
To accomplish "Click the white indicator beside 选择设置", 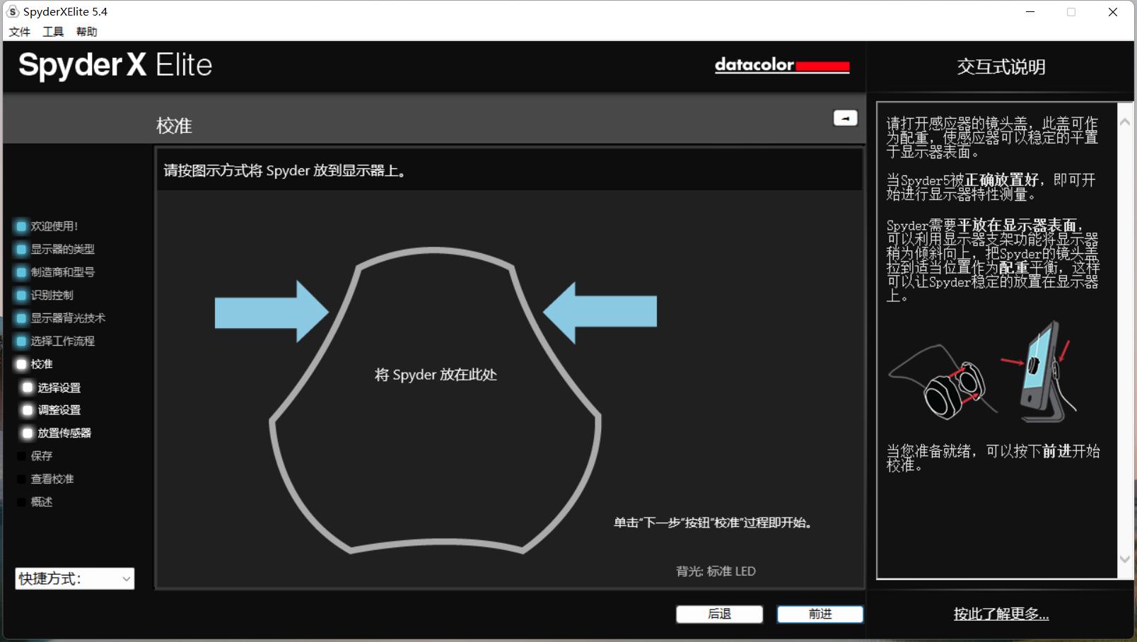I will coord(28,387).
